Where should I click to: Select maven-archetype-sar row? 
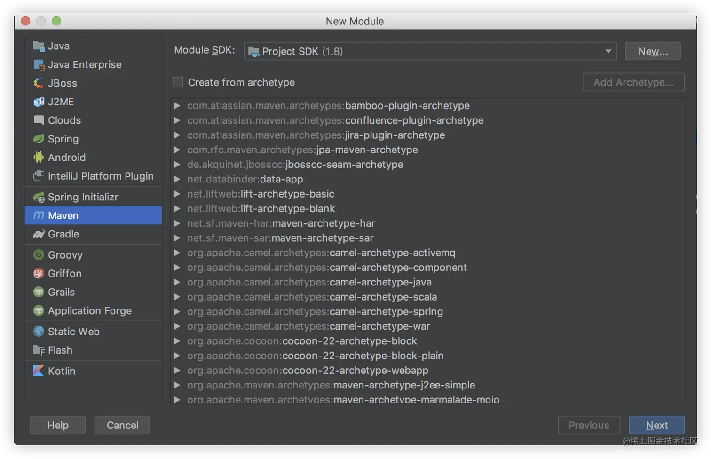tap(428, 238)
